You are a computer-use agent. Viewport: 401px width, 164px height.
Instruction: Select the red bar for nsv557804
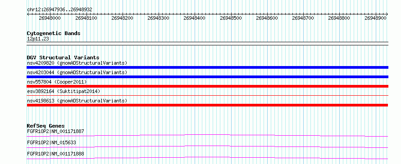207,86
